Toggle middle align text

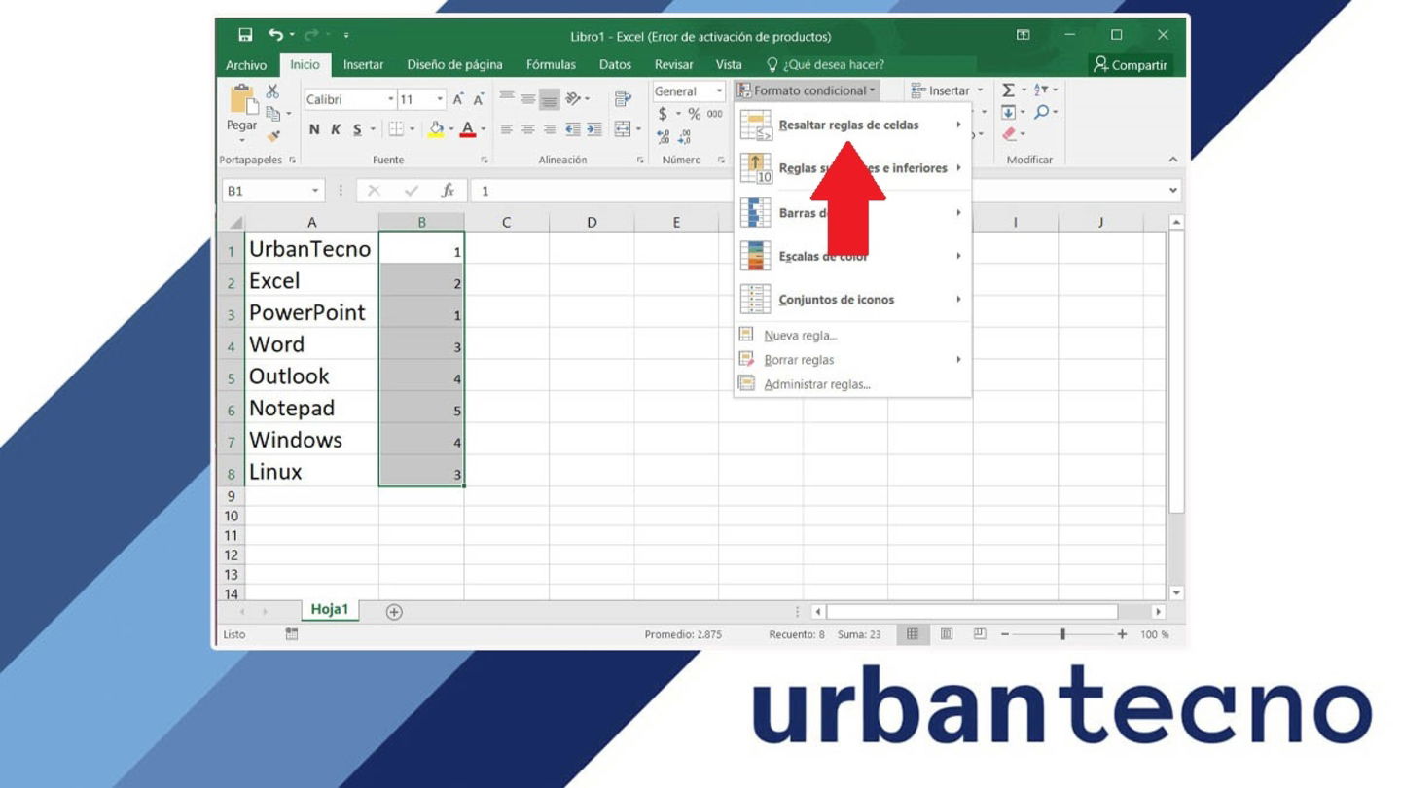coord(528,99)
